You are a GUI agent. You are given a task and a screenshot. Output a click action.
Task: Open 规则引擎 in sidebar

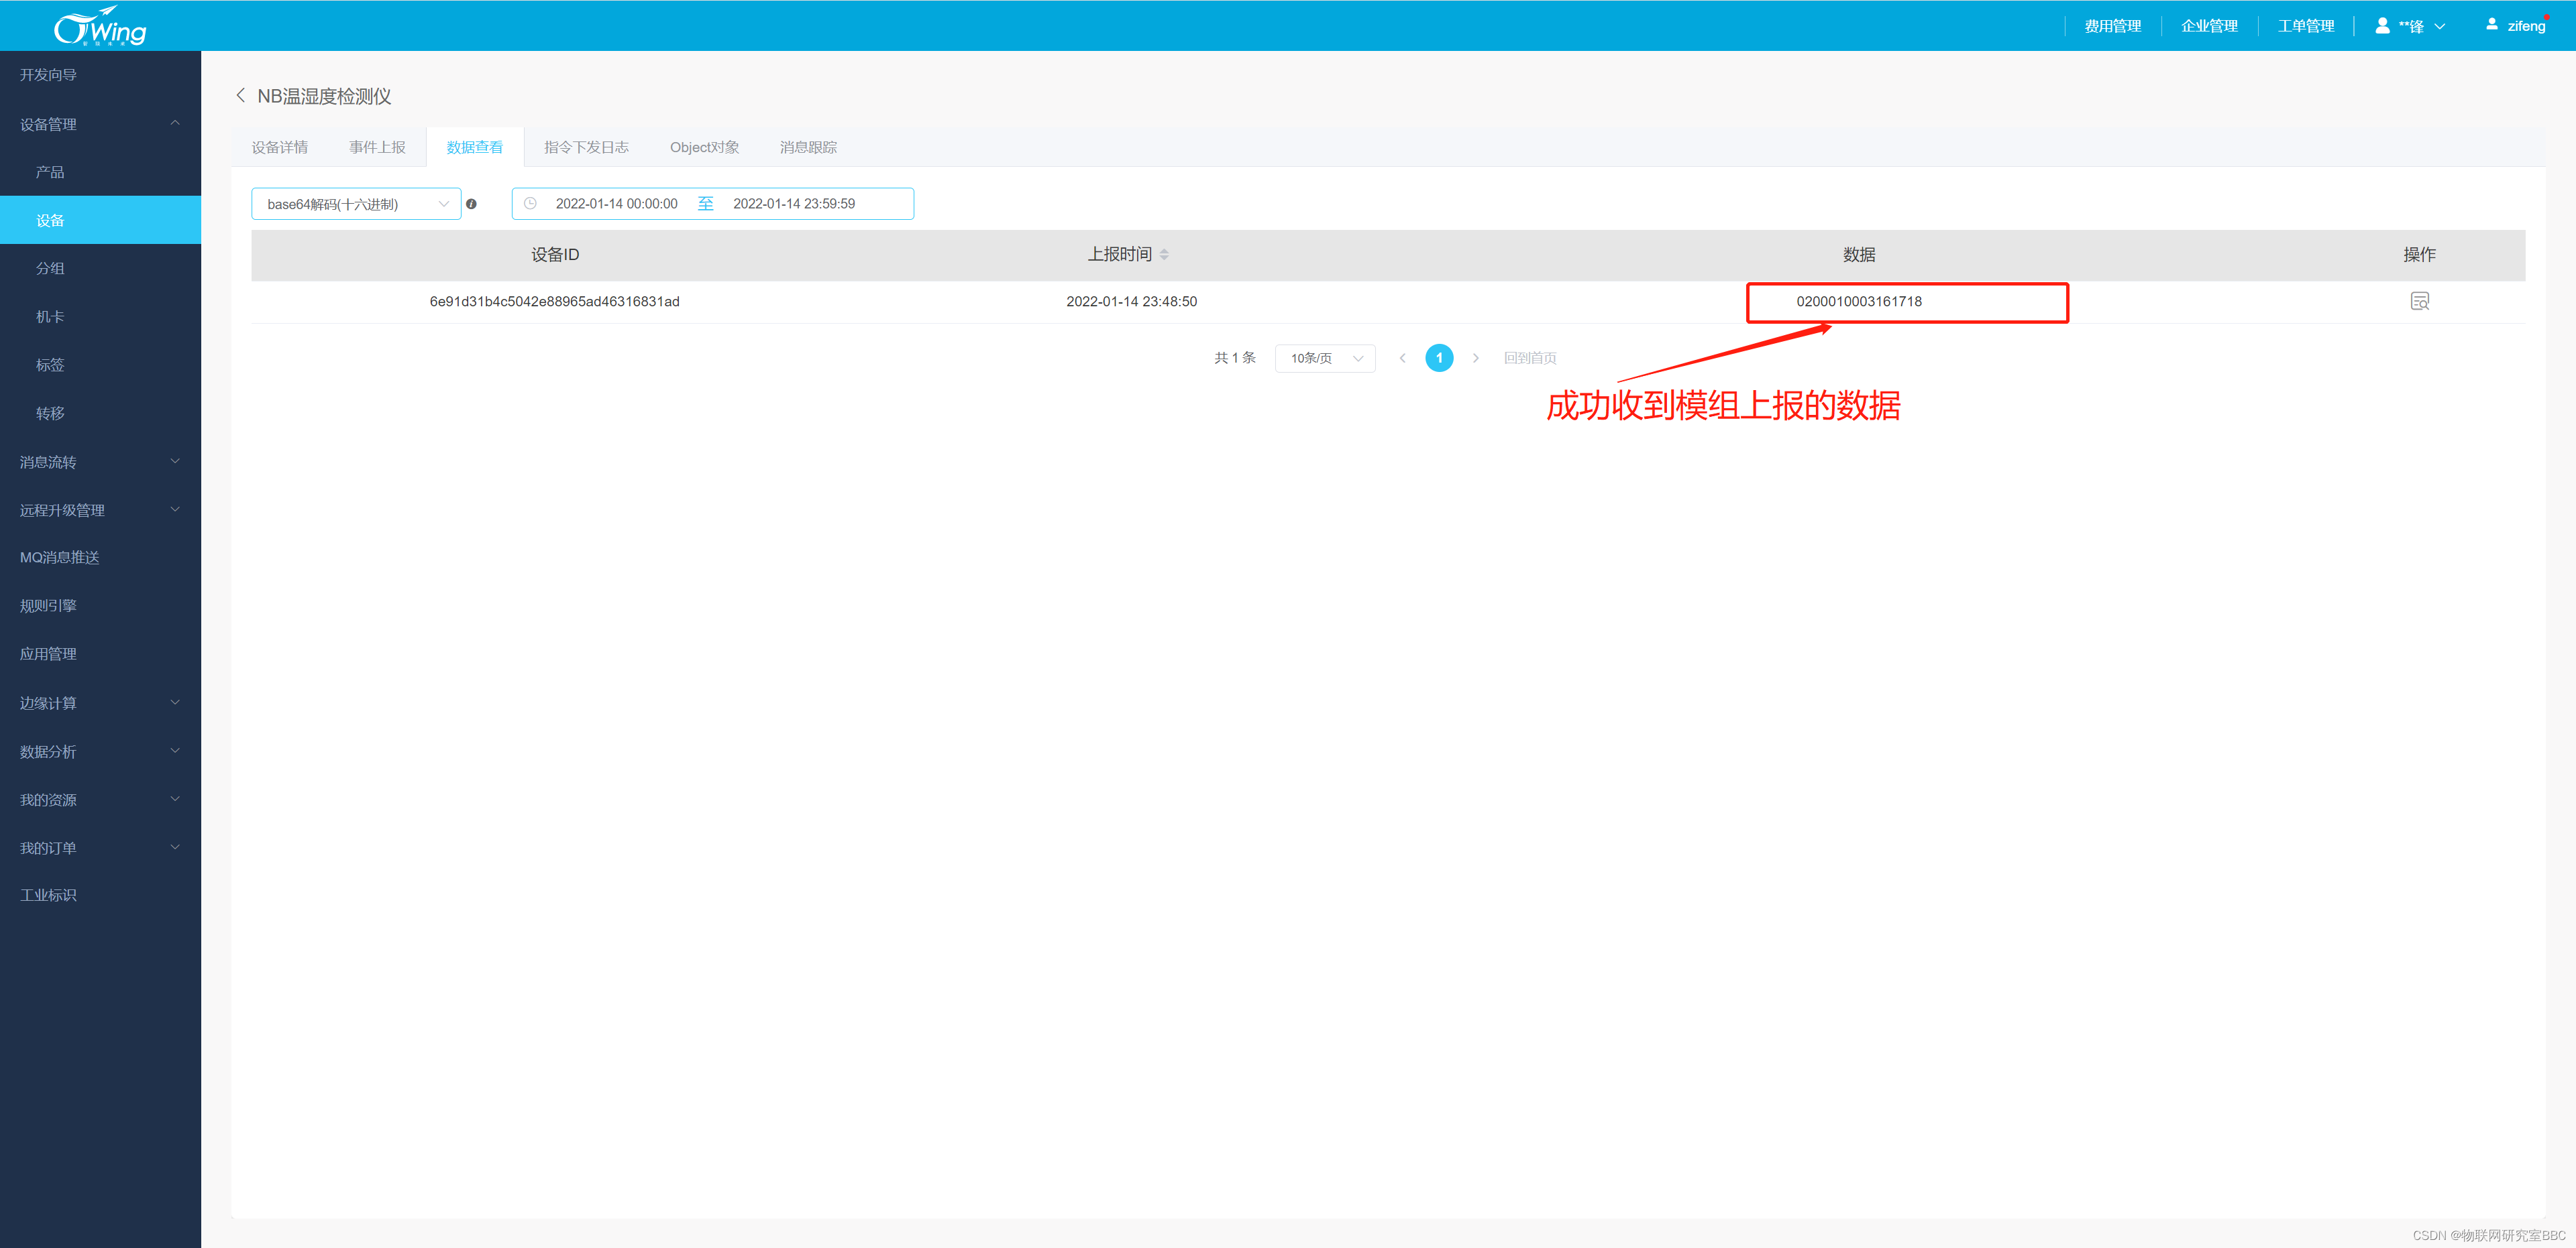(x=100, y=605)
